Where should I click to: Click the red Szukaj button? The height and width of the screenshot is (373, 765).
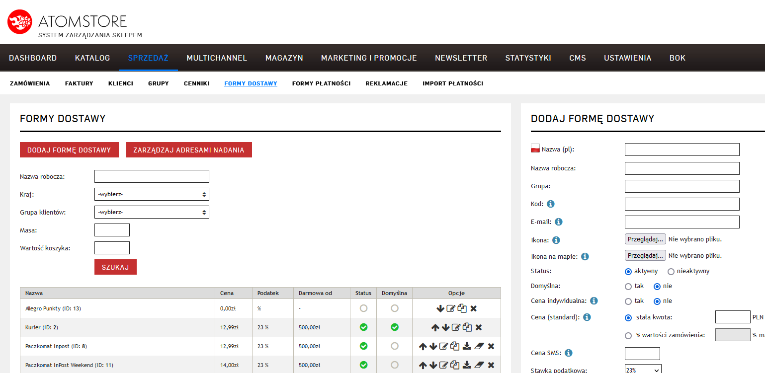pyautogui.click(x=115, y=267)
